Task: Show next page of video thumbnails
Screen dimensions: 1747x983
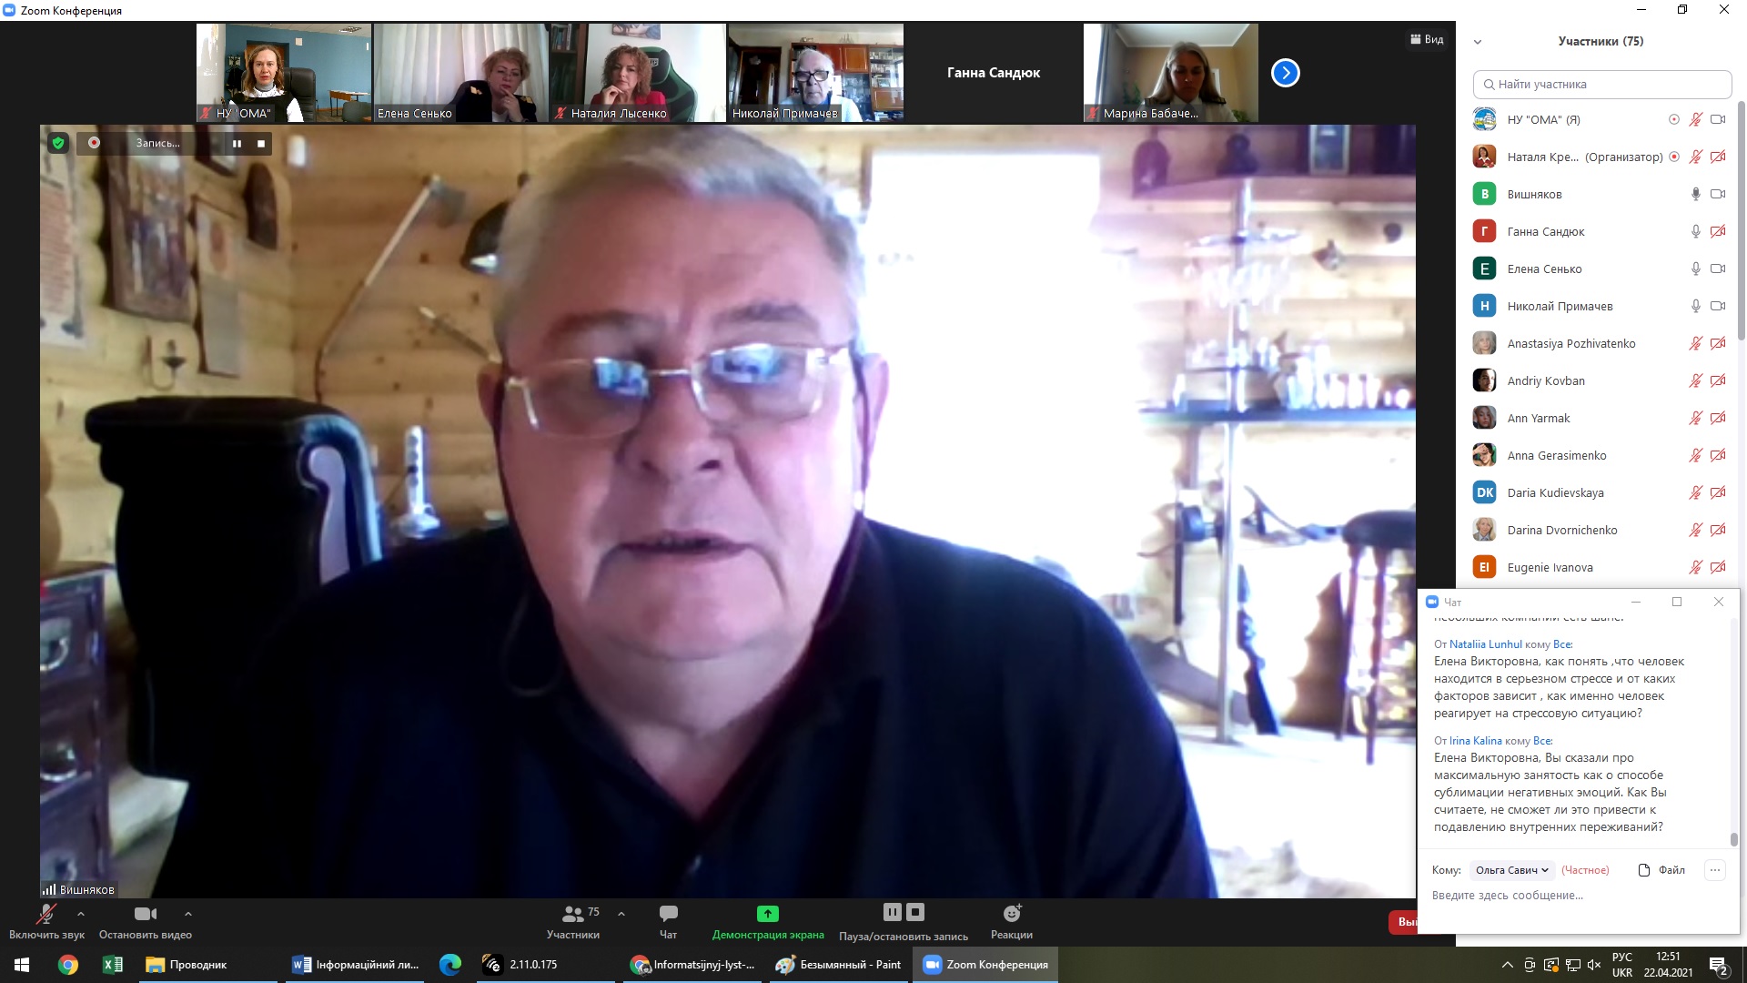Action: (1285, 73)
